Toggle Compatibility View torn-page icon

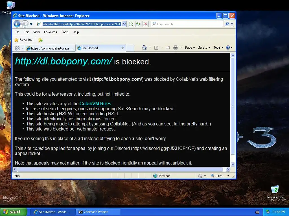[131, 24]
